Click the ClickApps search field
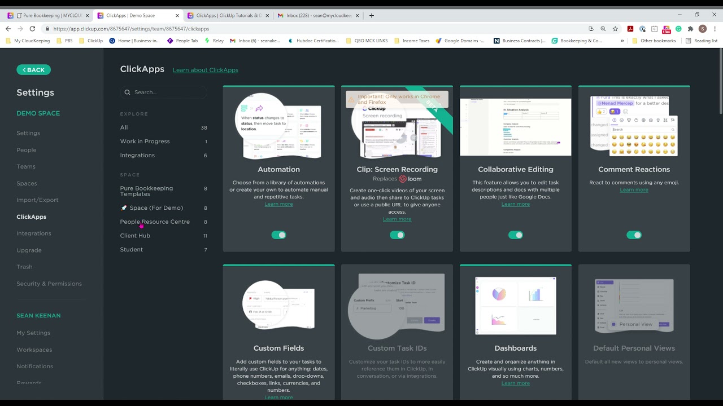The image size is (723, 406). coord(163,92)
